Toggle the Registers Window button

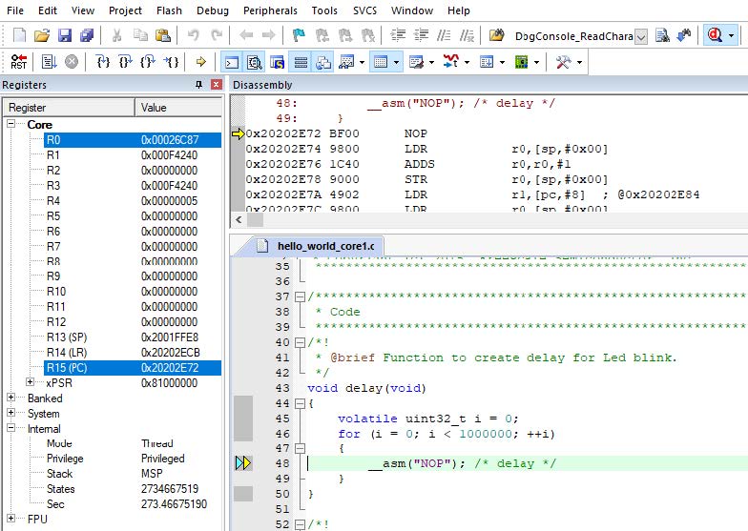point(300,62)
